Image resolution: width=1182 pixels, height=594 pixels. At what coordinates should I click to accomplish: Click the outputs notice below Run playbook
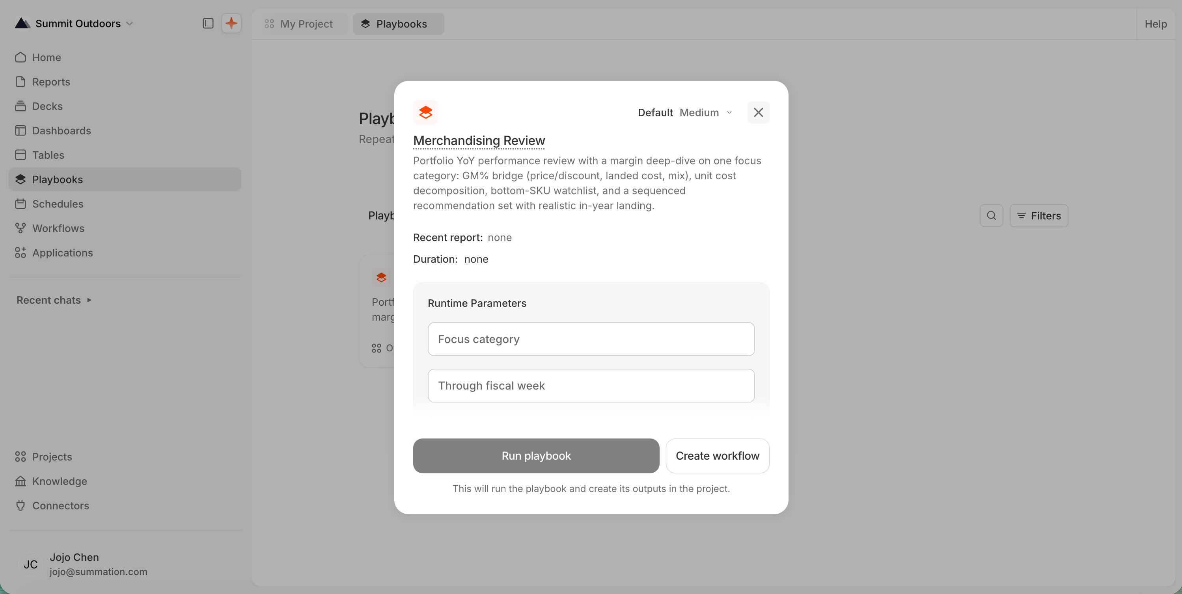(591, 488)
